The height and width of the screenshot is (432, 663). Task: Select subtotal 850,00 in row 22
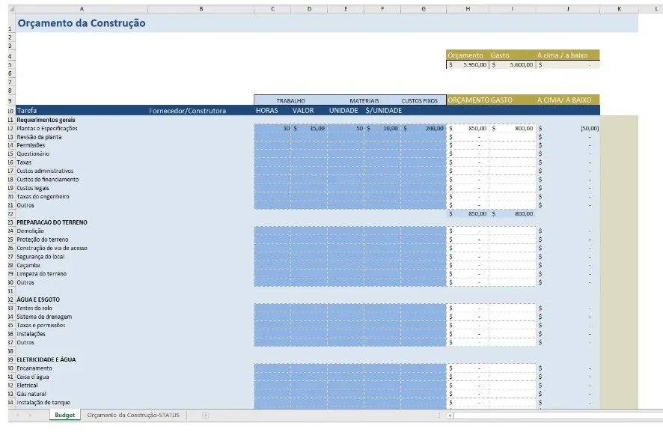tap(468, 213)
